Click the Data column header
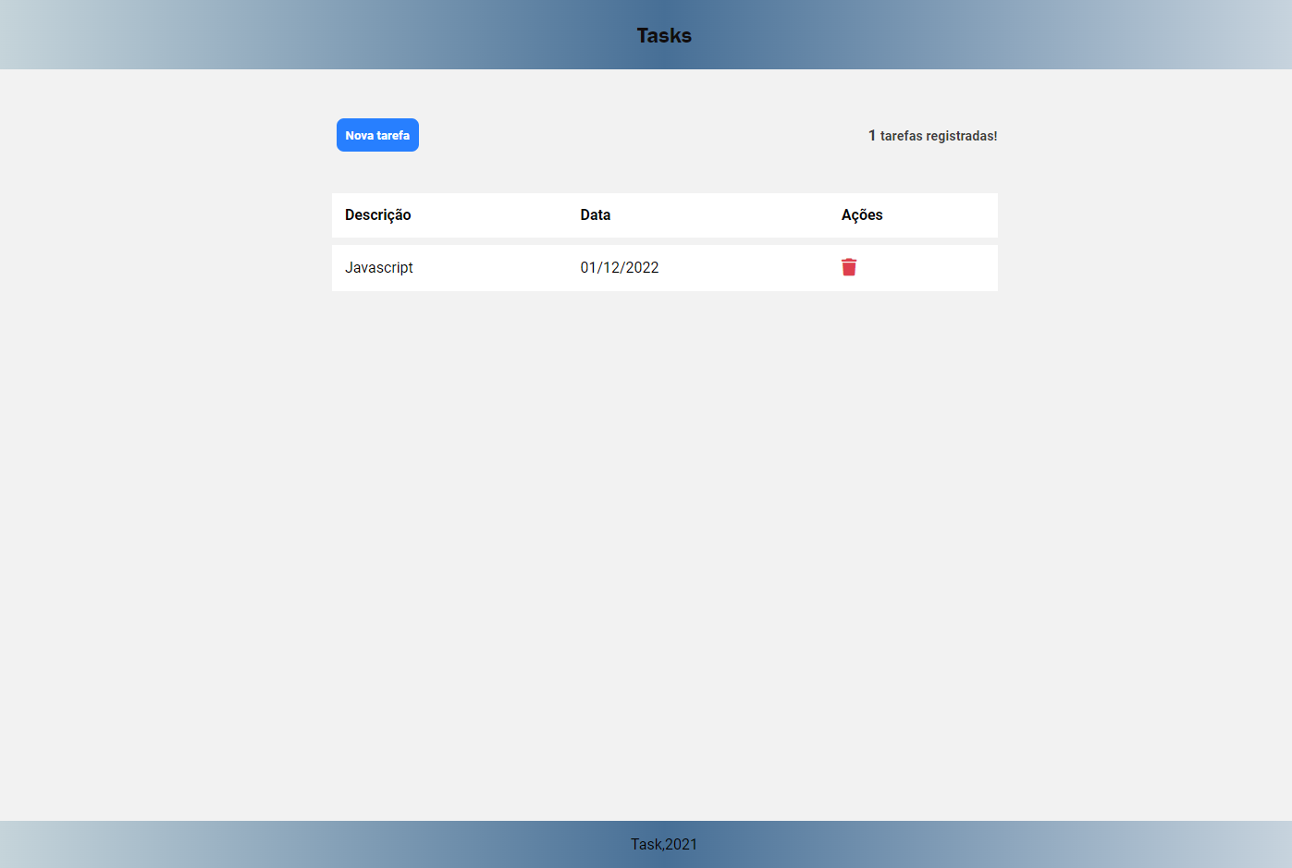The image size is (1292, 868). click(595, 214)
